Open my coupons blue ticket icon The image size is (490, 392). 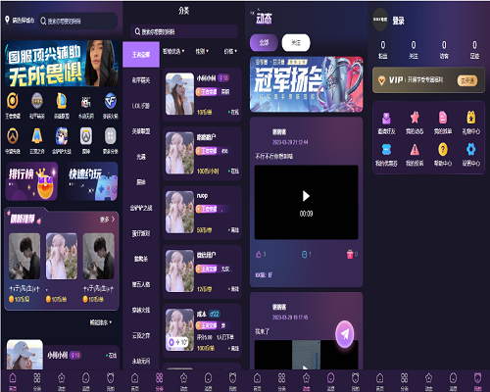386,150
